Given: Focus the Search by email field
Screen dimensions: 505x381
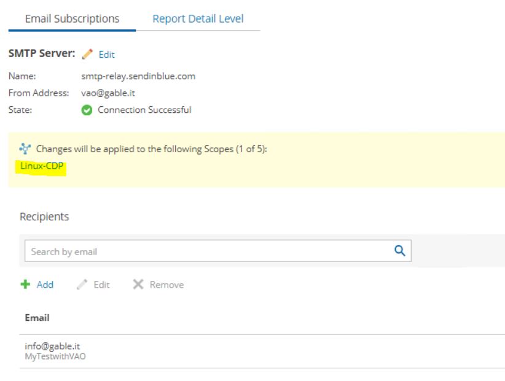Looking at the screenshot, I should coord(217,251).
